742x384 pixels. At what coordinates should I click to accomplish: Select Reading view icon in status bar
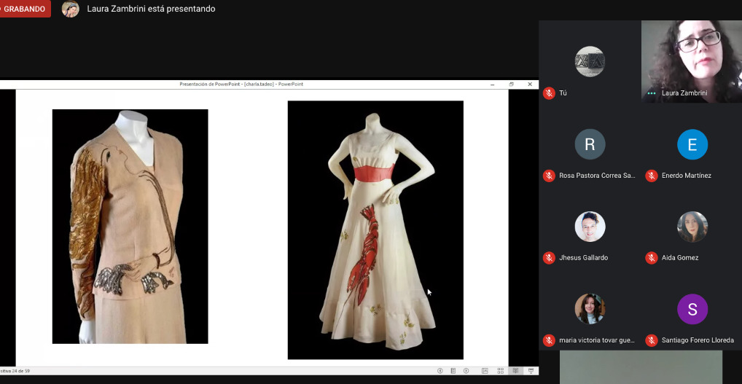pyautogui.click(x=515, y=371)
